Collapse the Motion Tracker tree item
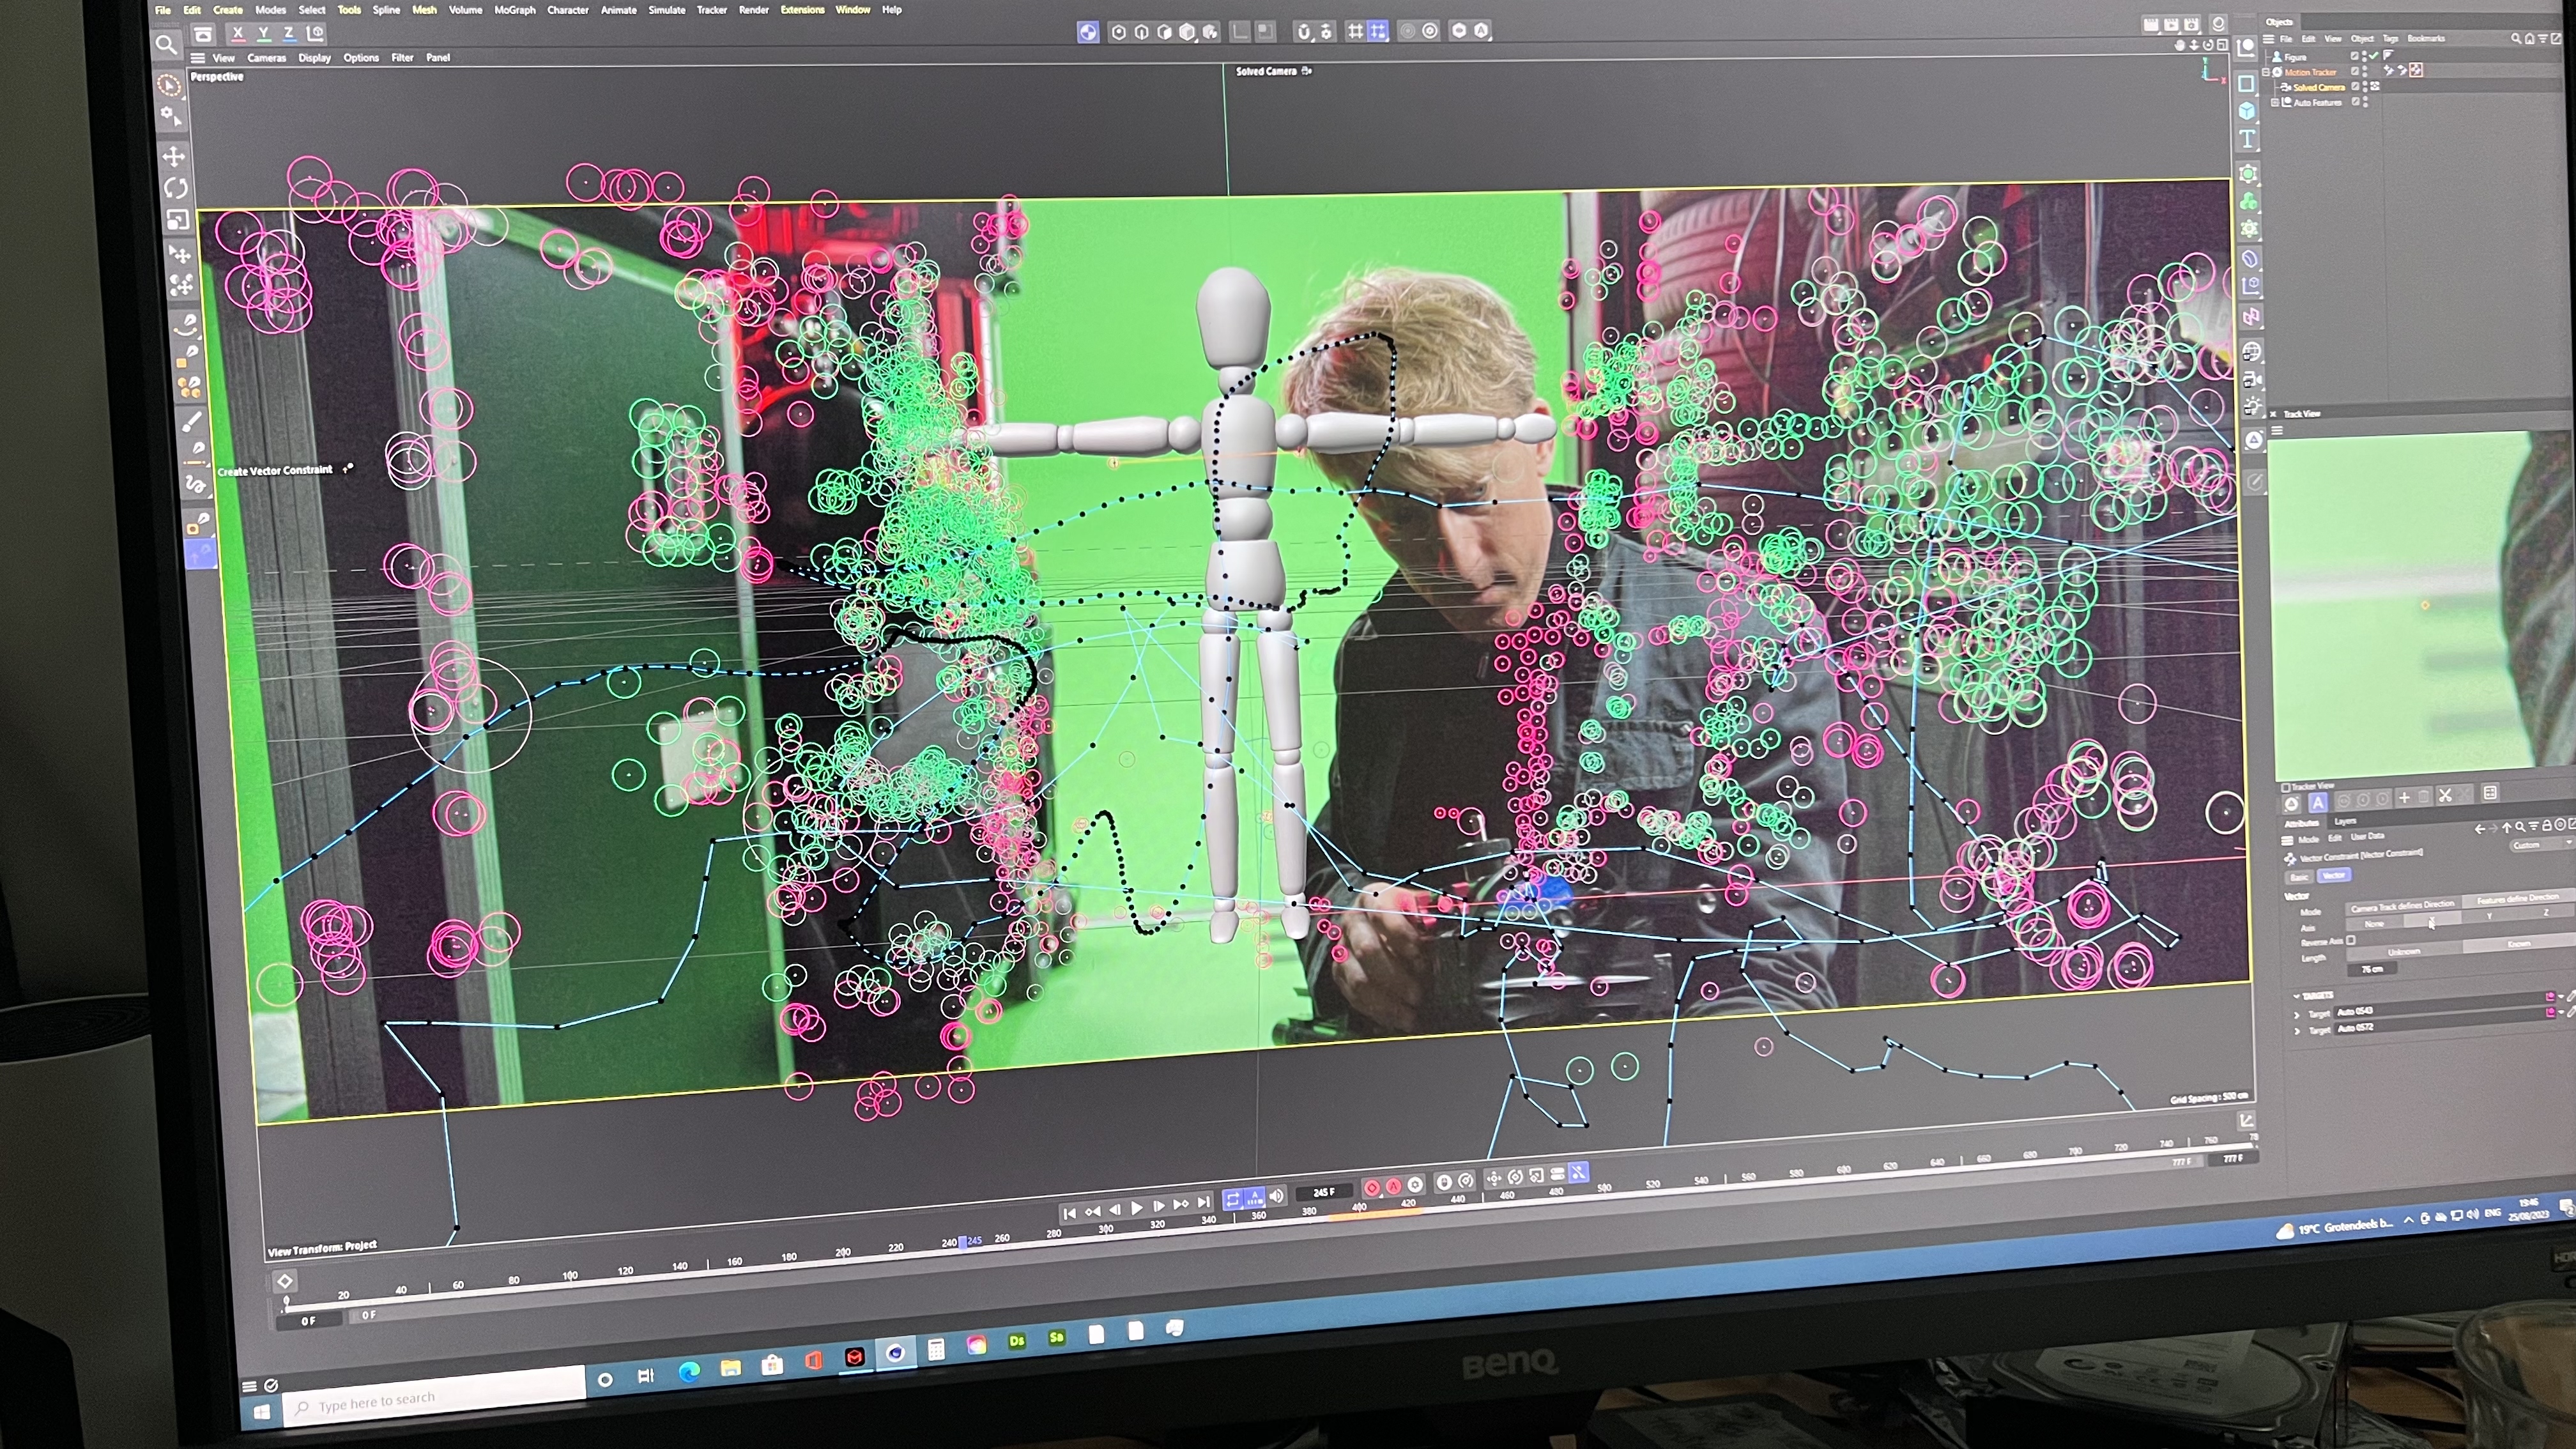Screen dimensions: 2576x1449 tap(2267, 72)
